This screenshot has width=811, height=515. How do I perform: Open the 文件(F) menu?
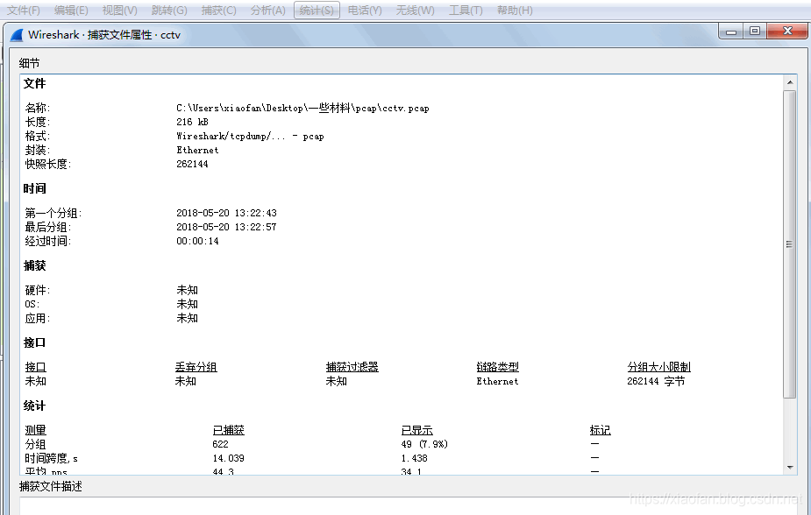pyautogui.click(x=24, y=11)
